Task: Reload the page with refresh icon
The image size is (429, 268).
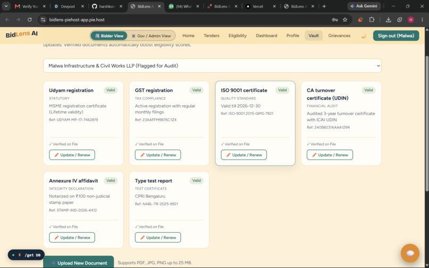Action: pyautogui.click(x=30, y=20)
